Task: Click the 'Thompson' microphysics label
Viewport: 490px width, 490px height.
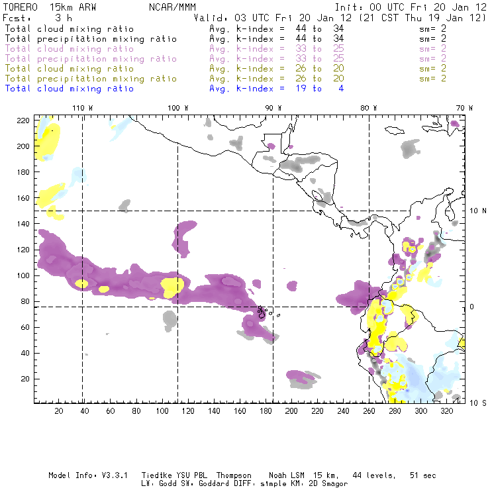Action: 234,475
